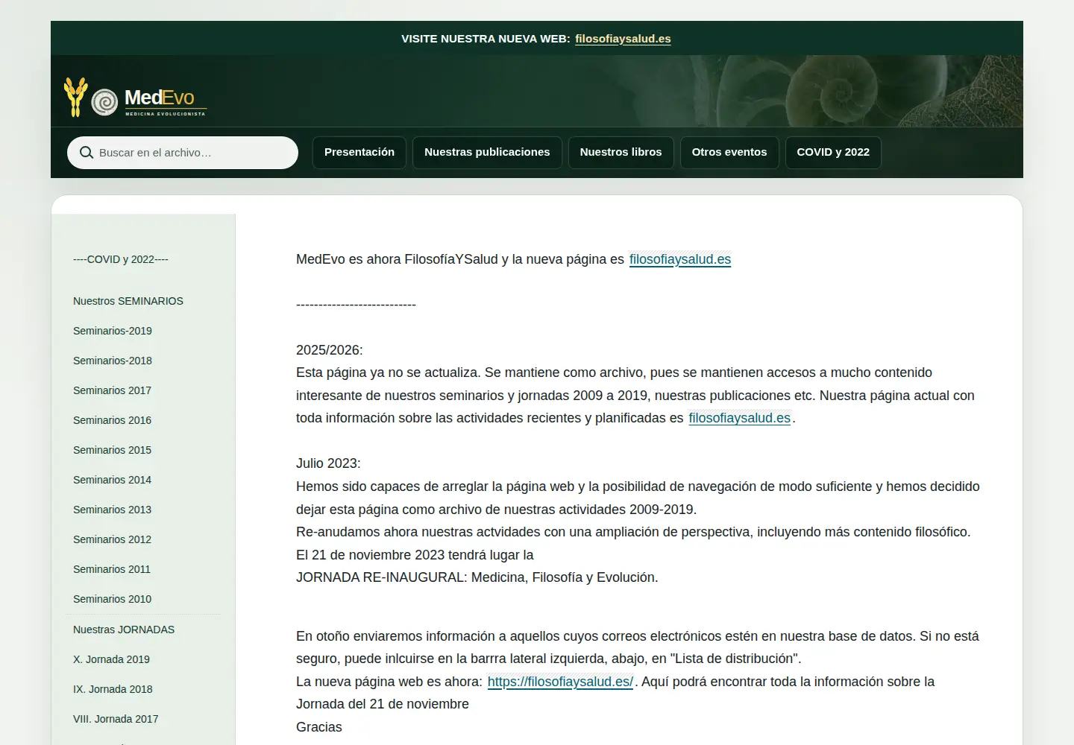Screen dimensions: 1074x745
Task: Open Nuestras JORNADAS sidebar entry
Action: pos(124,630)
